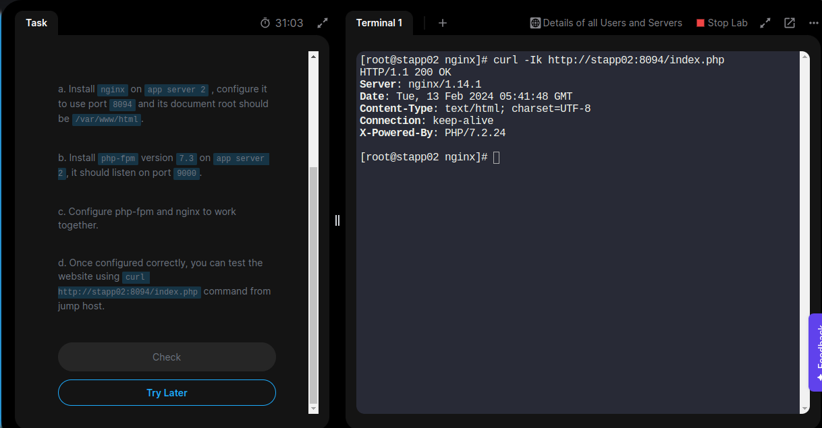Image resolution: width=822 pixels, height=428 pixels.
Task: Expand the terminal panel to fullscreen
Action: point(765,23)
